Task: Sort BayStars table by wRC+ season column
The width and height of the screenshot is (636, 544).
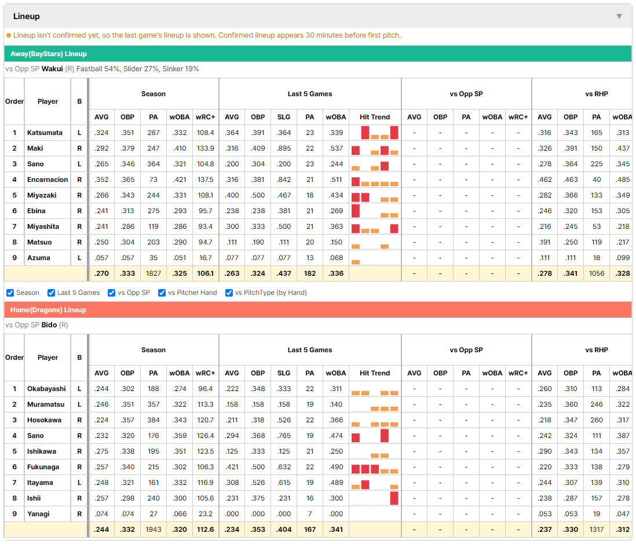Action: pyautogui.click(x=205, y=117)
